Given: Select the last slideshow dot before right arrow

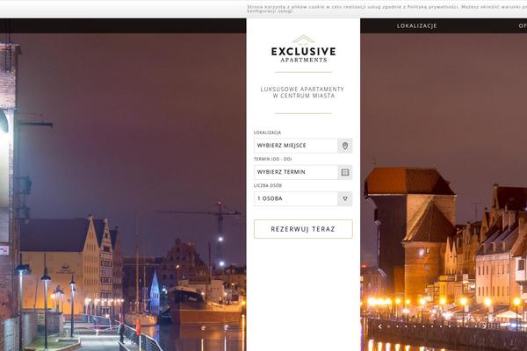Looking at the screenshot, I should tap(476, 326).
